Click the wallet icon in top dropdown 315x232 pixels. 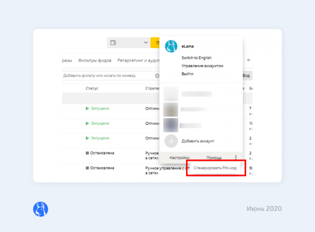tap(113, 43)
